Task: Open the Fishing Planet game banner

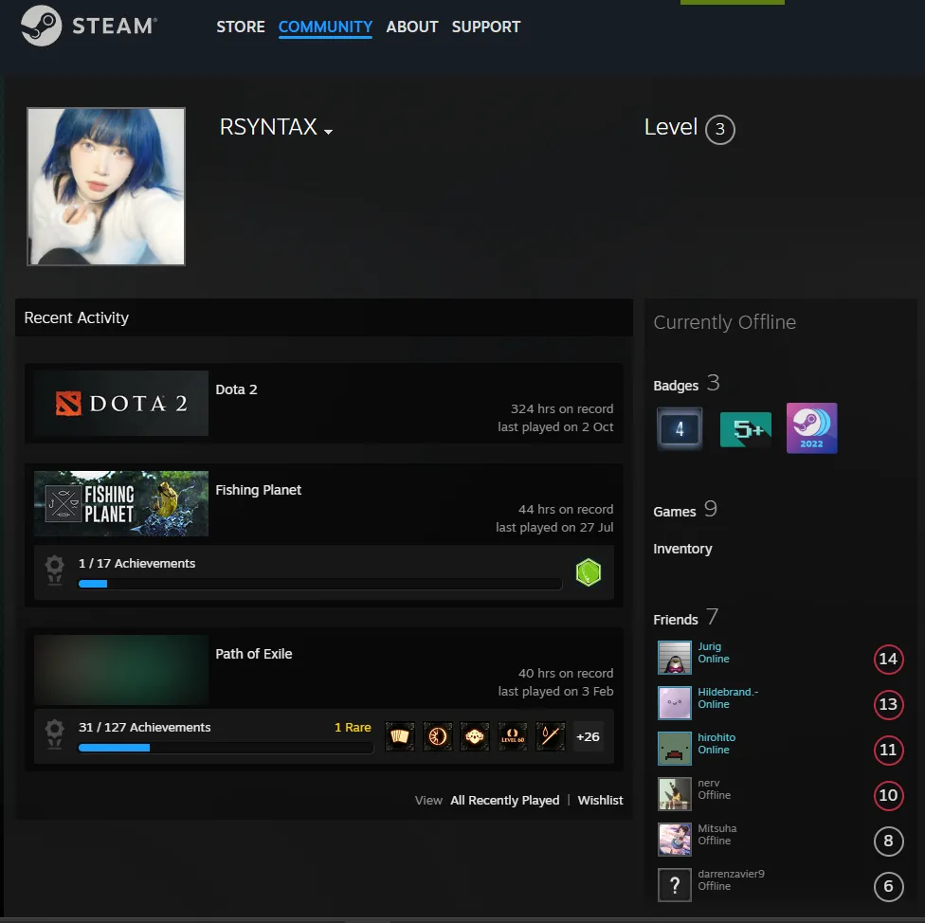Action: (x=121, y=503)
